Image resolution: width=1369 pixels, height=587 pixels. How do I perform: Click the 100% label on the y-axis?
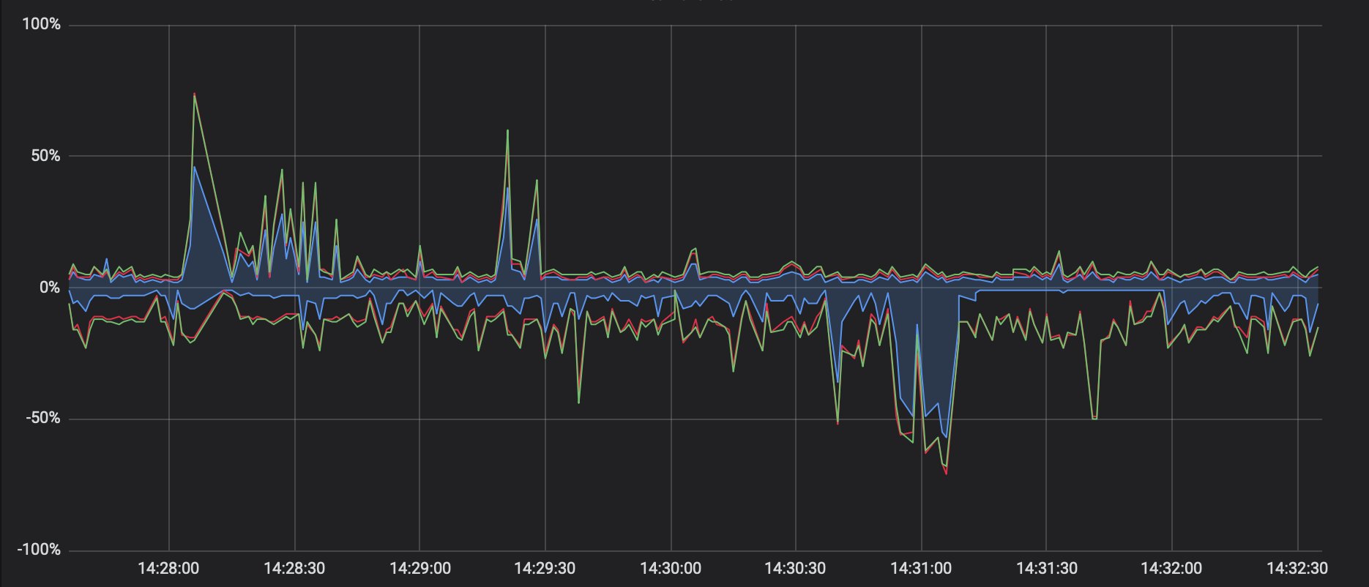41,25
